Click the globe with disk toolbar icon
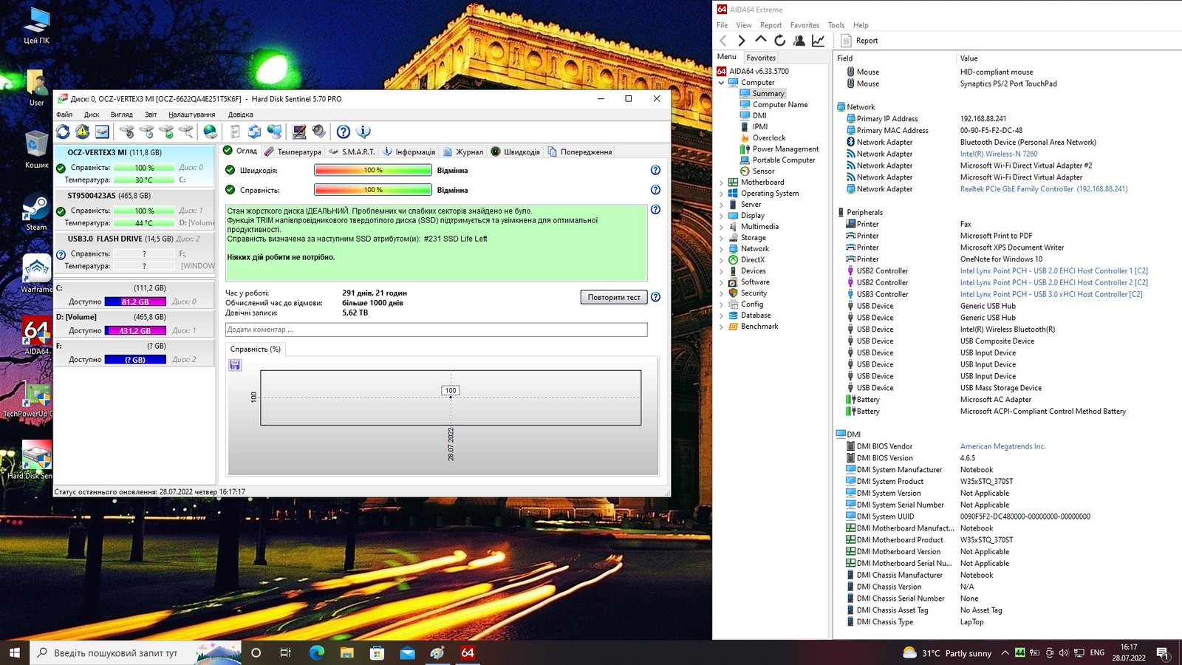 coord(211,132)
